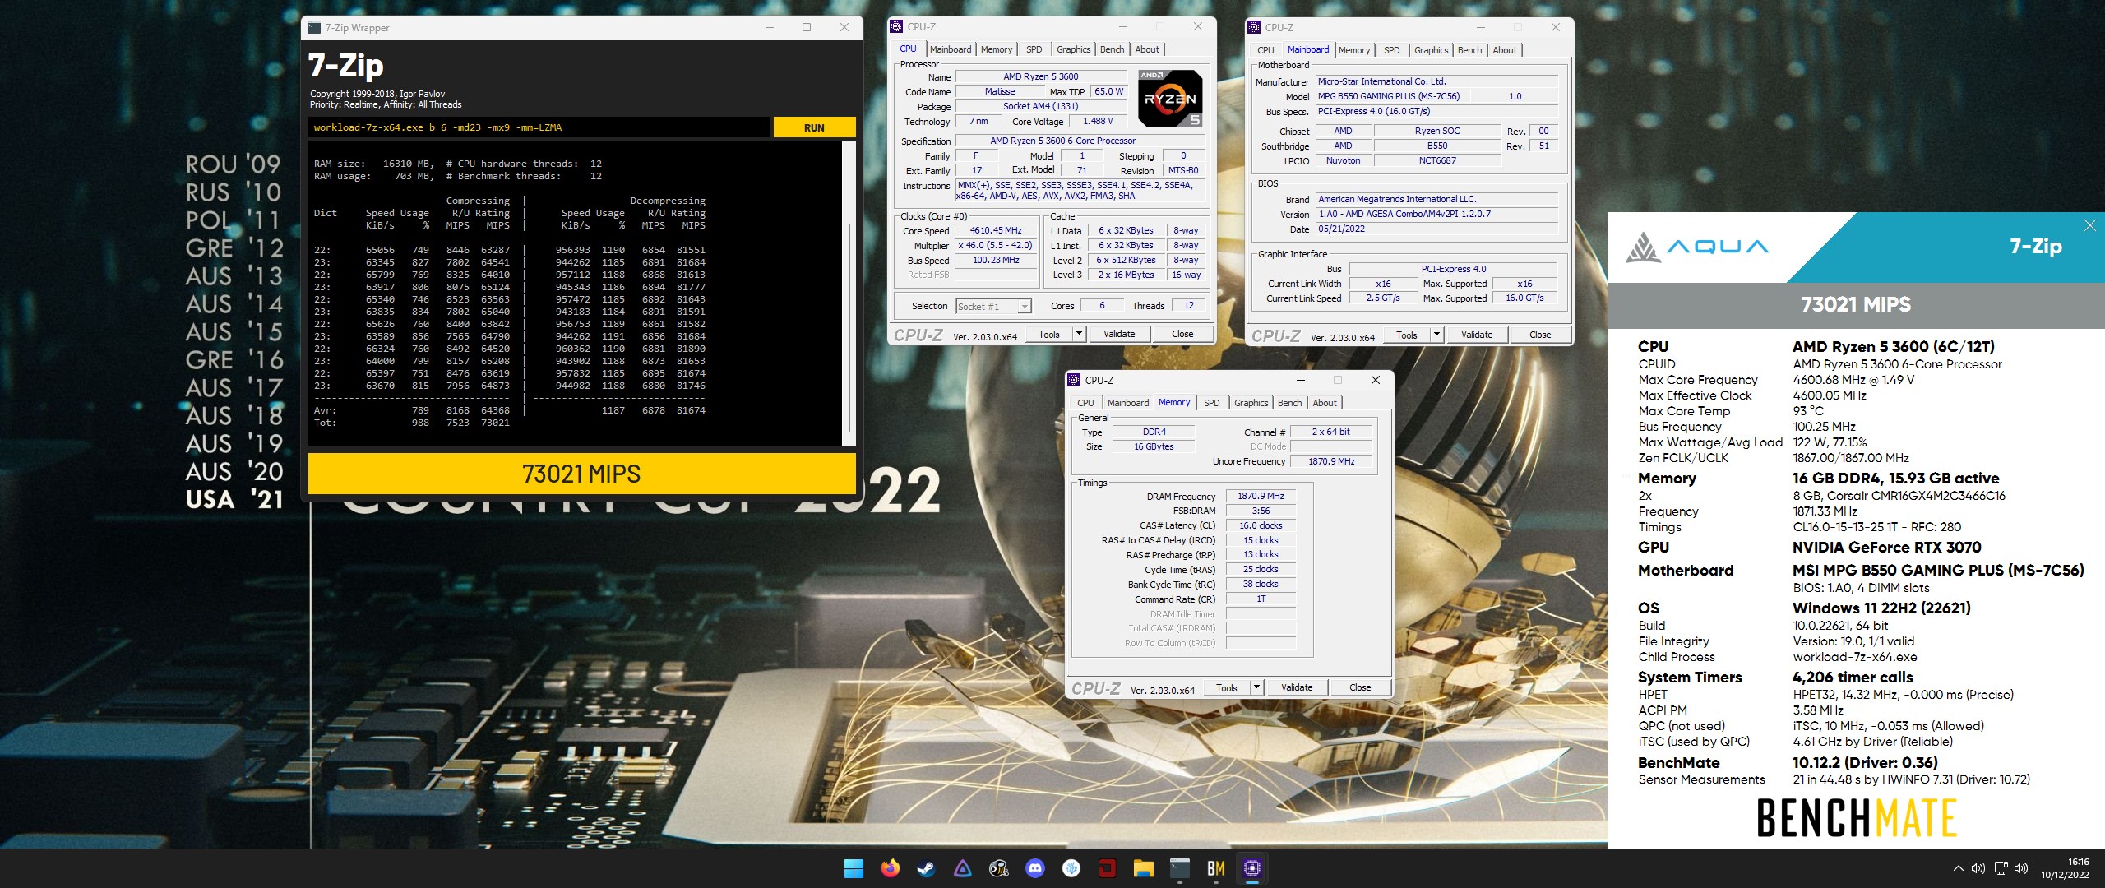The width and height of the screenshot is (2105, 888).
Task: Open network status icon in system tray
Action: click(2001, 868)
